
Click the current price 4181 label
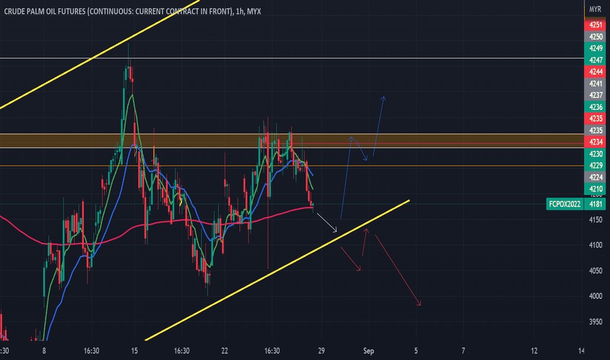pos(595,204)
